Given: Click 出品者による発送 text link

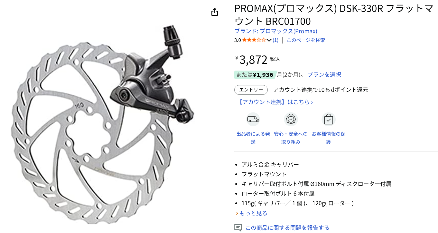Looking at the screenshot, I should point(253,138).
